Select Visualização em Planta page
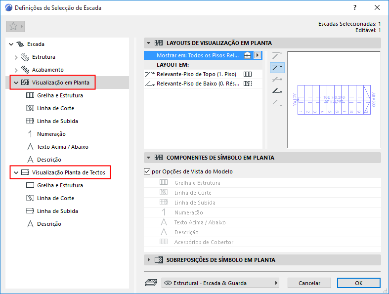 coord(60,83)
